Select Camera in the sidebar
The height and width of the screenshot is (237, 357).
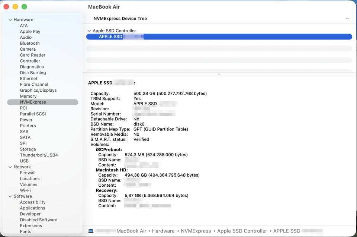point(28,49)
